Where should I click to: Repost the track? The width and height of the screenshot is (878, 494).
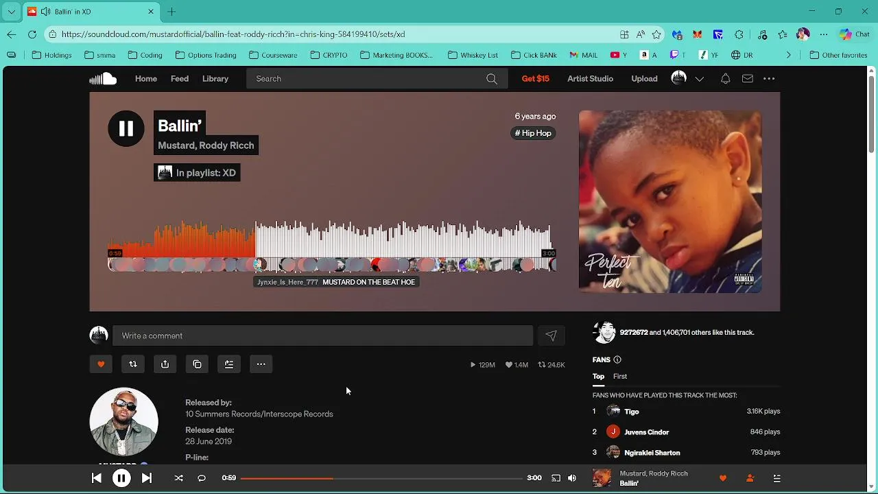[x=133, y=364]
